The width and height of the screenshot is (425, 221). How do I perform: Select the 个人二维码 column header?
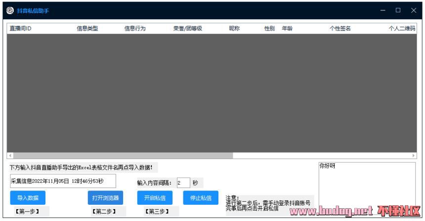402,29
